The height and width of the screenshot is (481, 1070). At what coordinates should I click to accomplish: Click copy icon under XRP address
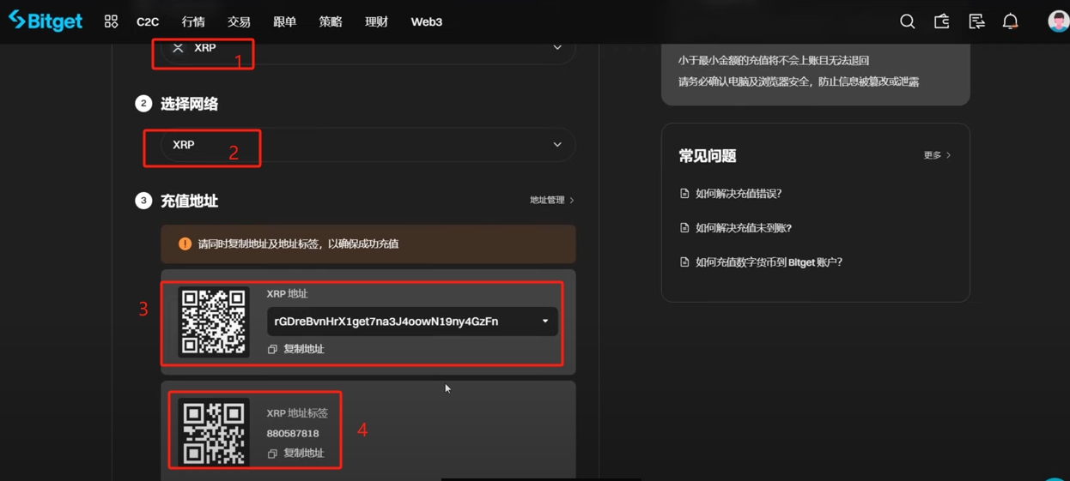pyautogui.click(x=272, y=349)
